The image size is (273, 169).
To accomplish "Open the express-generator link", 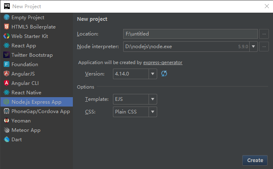I will point(162,62).
